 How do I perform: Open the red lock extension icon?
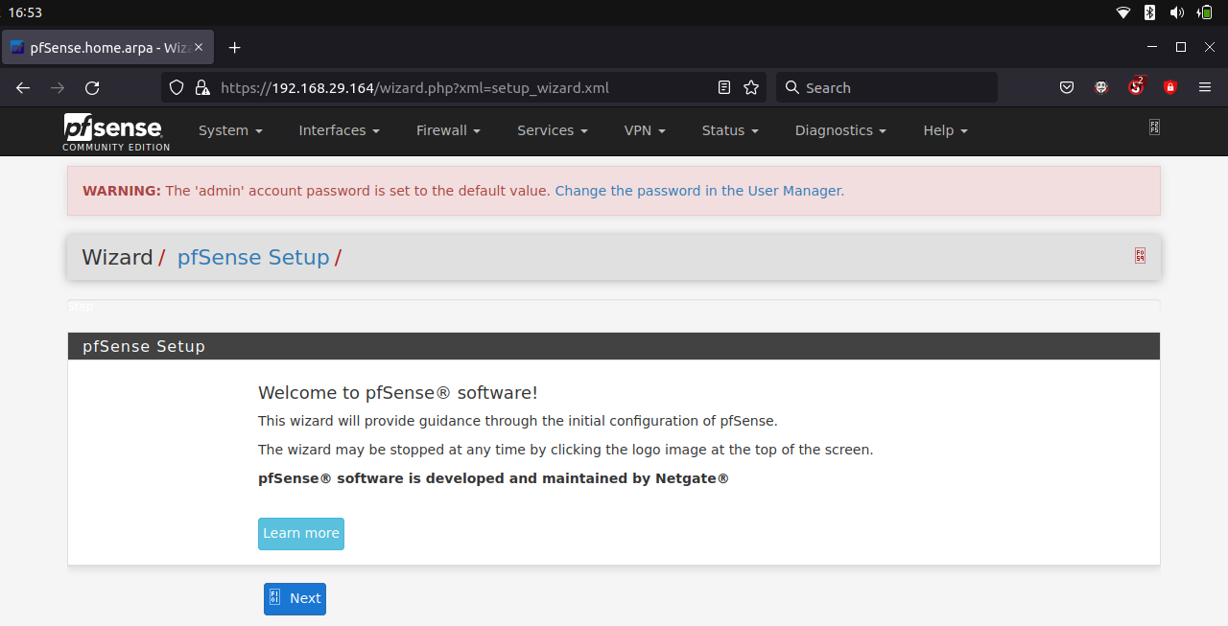(1169, 87)
